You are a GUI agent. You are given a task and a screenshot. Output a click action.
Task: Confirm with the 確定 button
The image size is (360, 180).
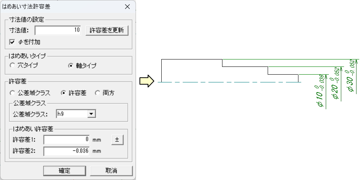(65, 171)
